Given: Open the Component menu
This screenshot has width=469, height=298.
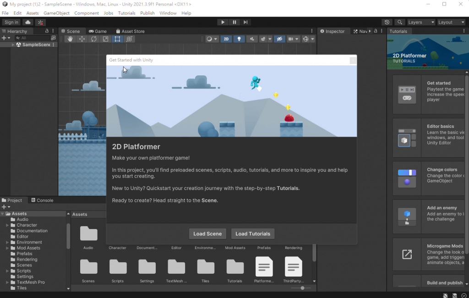Looking at the screenshot, I should [x=87, y=13].
